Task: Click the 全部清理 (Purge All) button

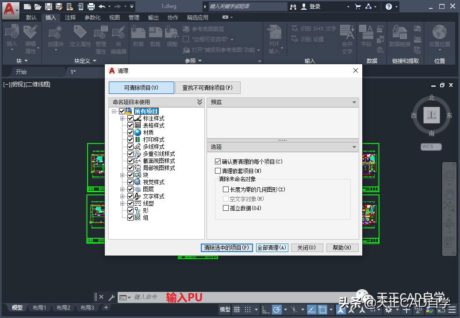Action: coord(272,248)
